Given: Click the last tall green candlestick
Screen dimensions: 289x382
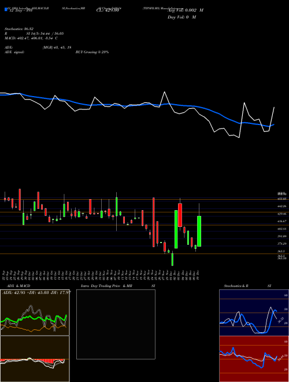Looking at the screenshot, I should 199,231.
